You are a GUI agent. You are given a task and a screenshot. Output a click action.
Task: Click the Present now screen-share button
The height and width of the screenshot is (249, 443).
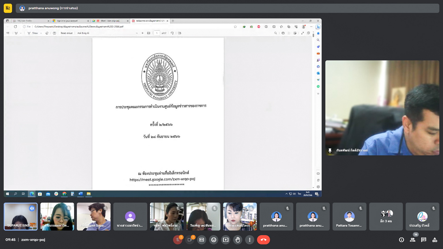[x=226, y=240]
